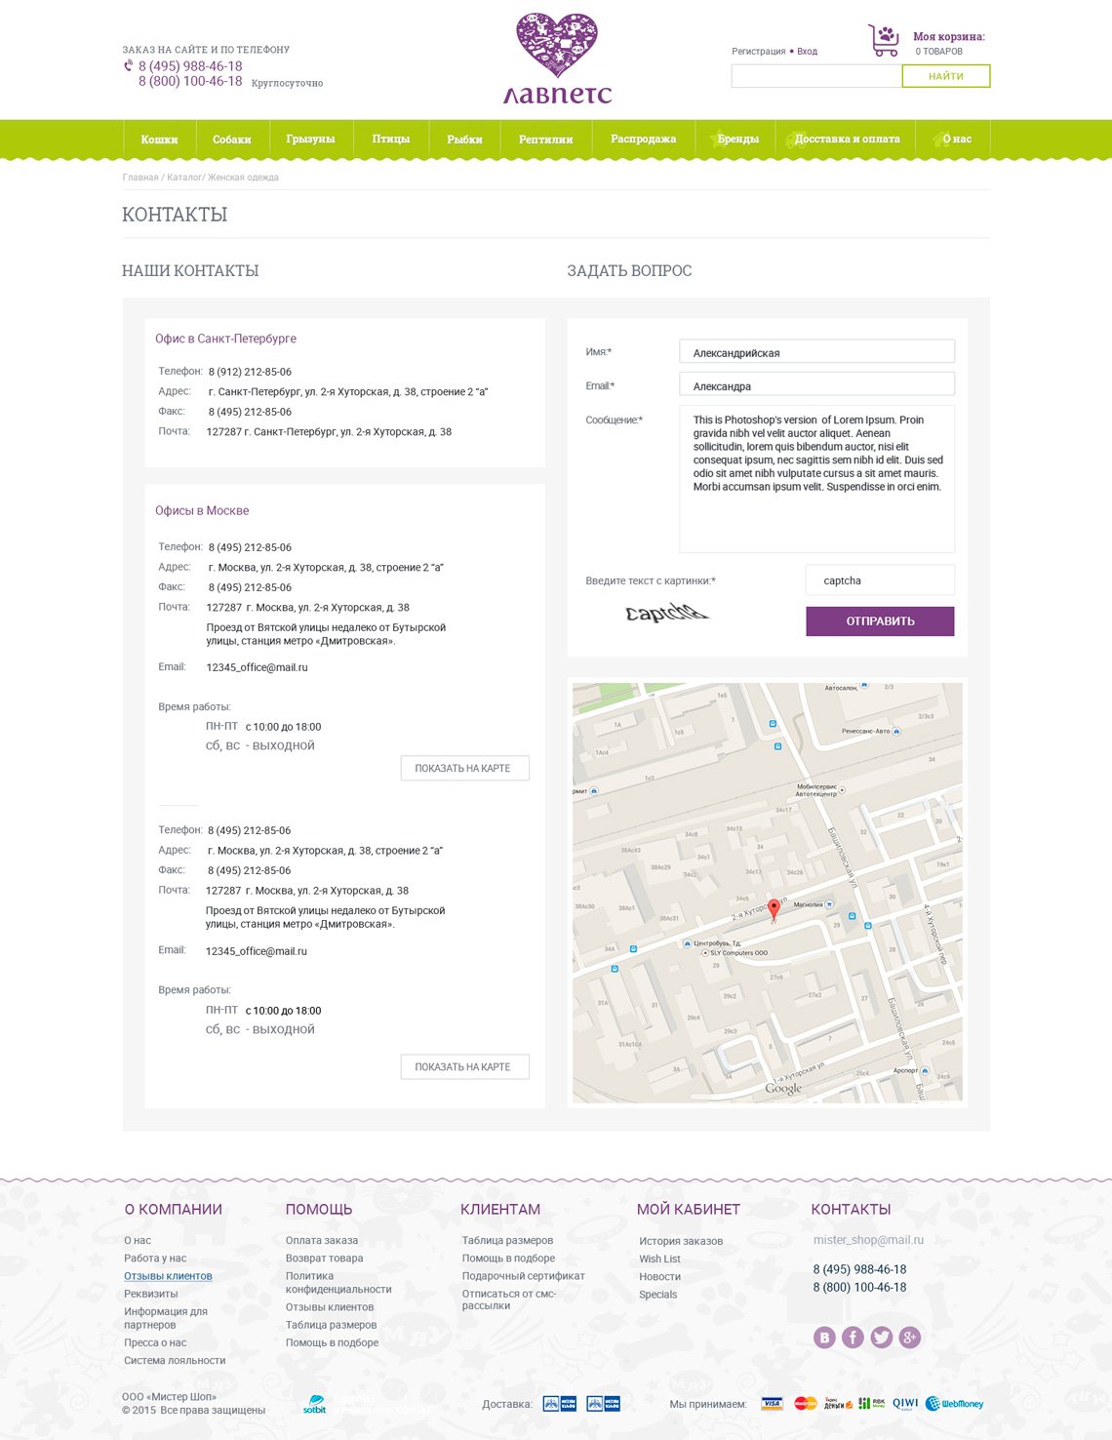Go to Главная in breadcrumbs
Image resolution: width=1112 pixels, height=1440 pixels.
(140, 178)
